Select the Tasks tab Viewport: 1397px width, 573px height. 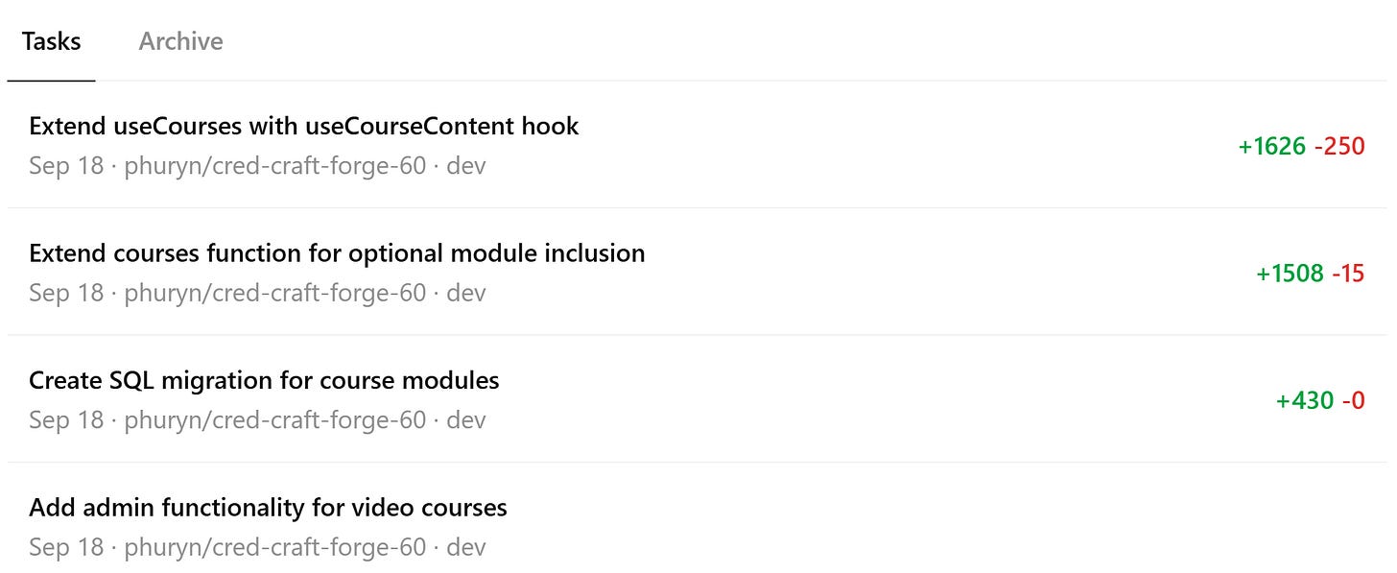pyautogui.click(x=52, y=40)
